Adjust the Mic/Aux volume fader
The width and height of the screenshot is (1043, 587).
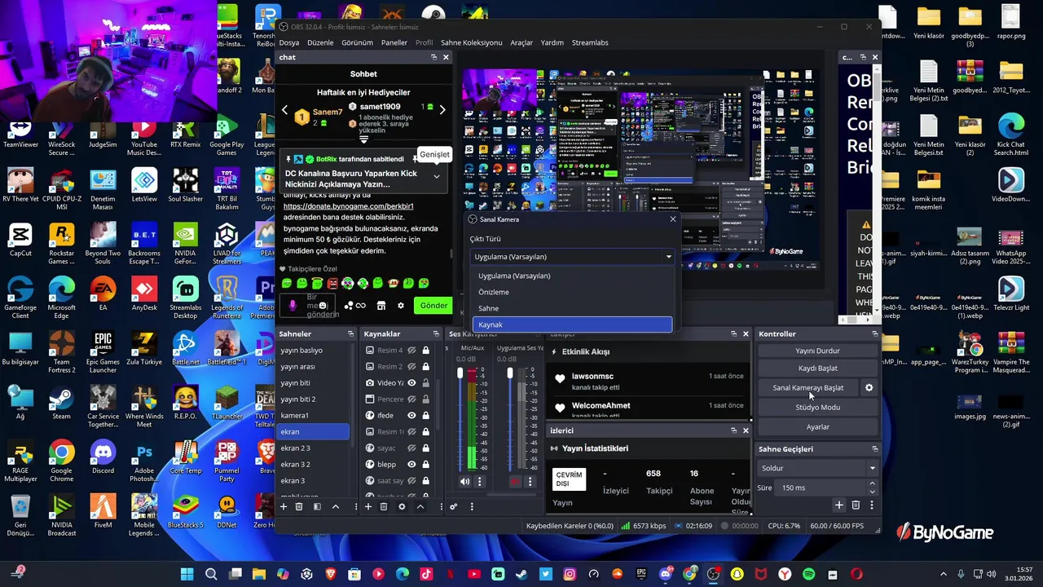point(460,373)
